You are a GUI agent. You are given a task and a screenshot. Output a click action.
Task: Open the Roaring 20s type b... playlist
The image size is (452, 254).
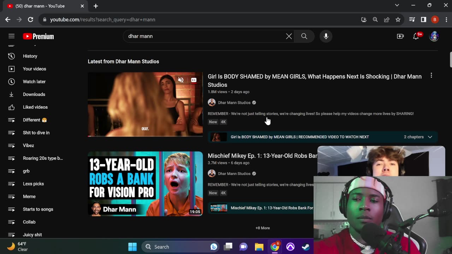pyautogui.click(x=43, y=158)
